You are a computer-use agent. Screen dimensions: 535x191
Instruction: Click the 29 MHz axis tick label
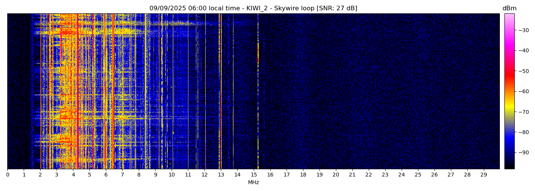(x=484, y=175)
